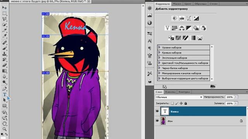Add a Black & White adjustment
This screenshot has width=248, height=139.
tap(189, 28)
